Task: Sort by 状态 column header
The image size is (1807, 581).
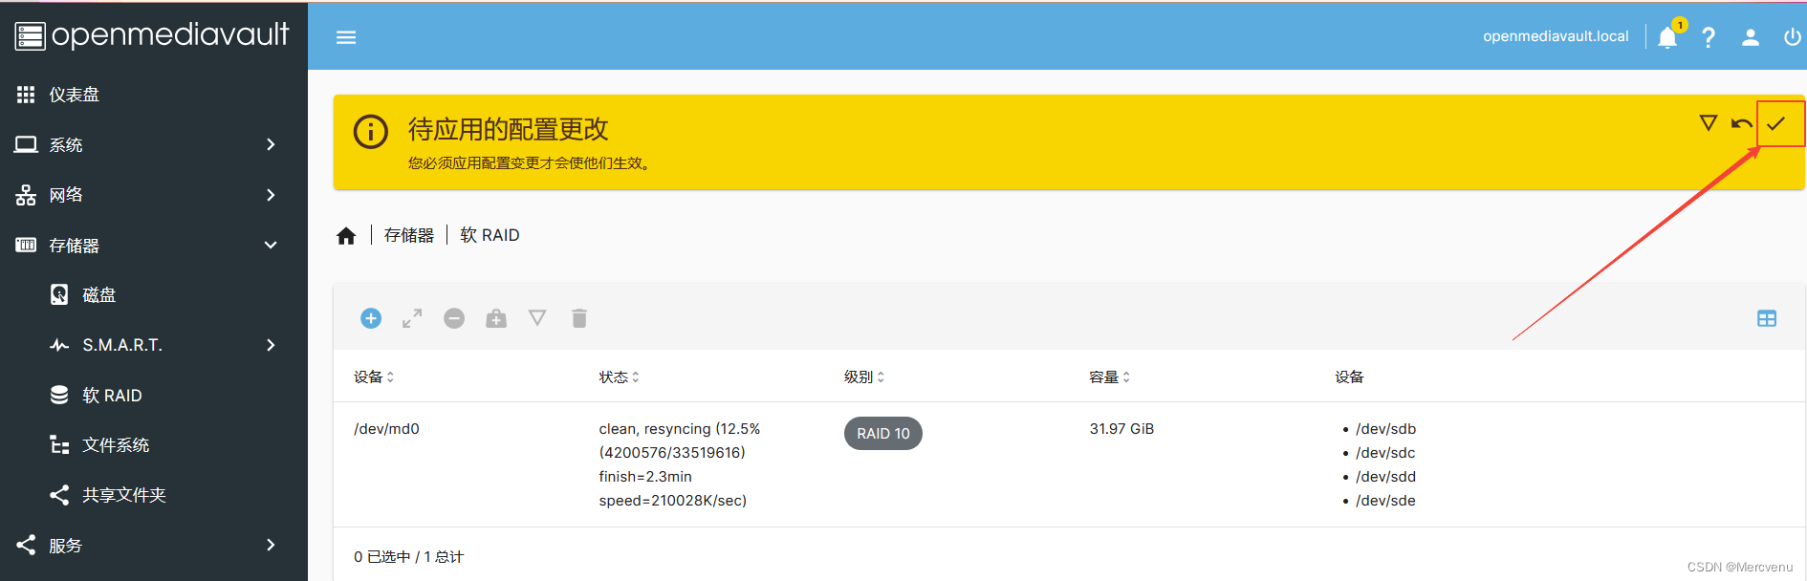Action: click(620, 377)
